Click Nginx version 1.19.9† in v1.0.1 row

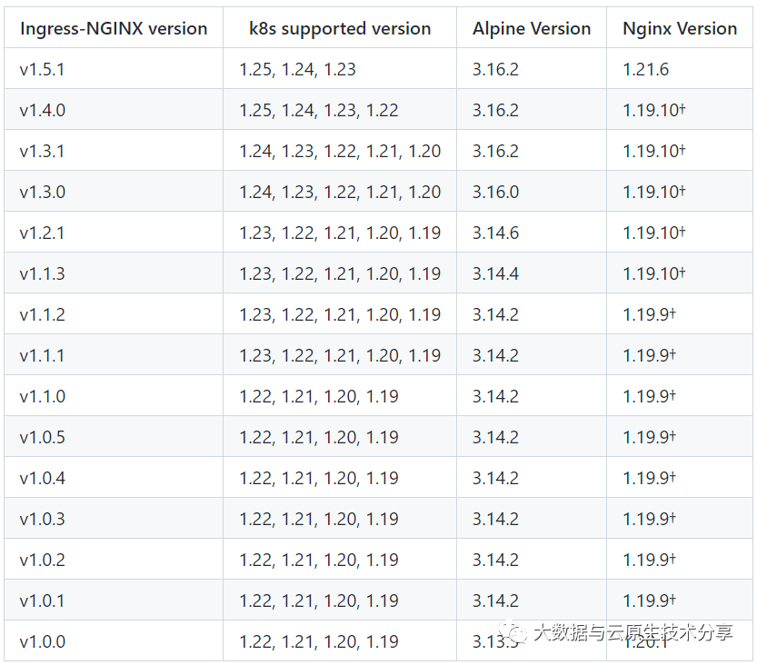680,600
